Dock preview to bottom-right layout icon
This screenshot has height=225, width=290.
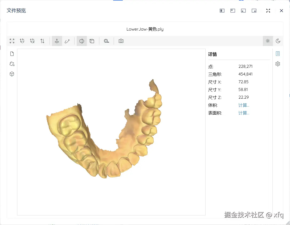tap(254, 11)
